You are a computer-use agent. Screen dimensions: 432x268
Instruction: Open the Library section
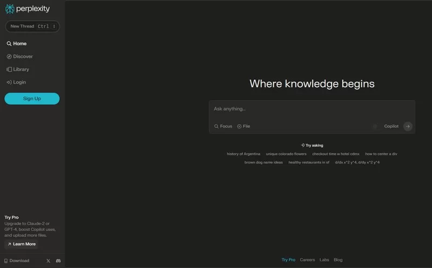click(x=18, y=70)
